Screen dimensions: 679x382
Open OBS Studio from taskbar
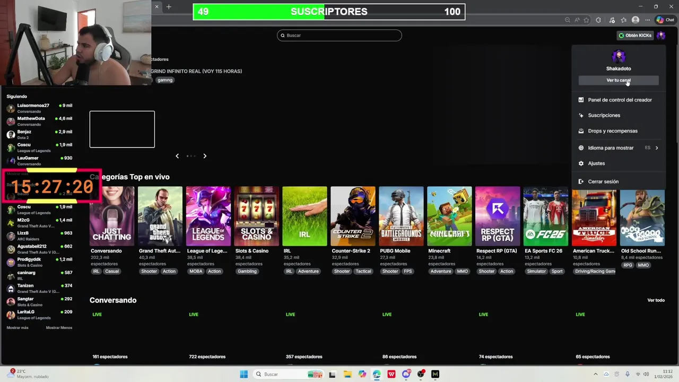tap(421, 374)
